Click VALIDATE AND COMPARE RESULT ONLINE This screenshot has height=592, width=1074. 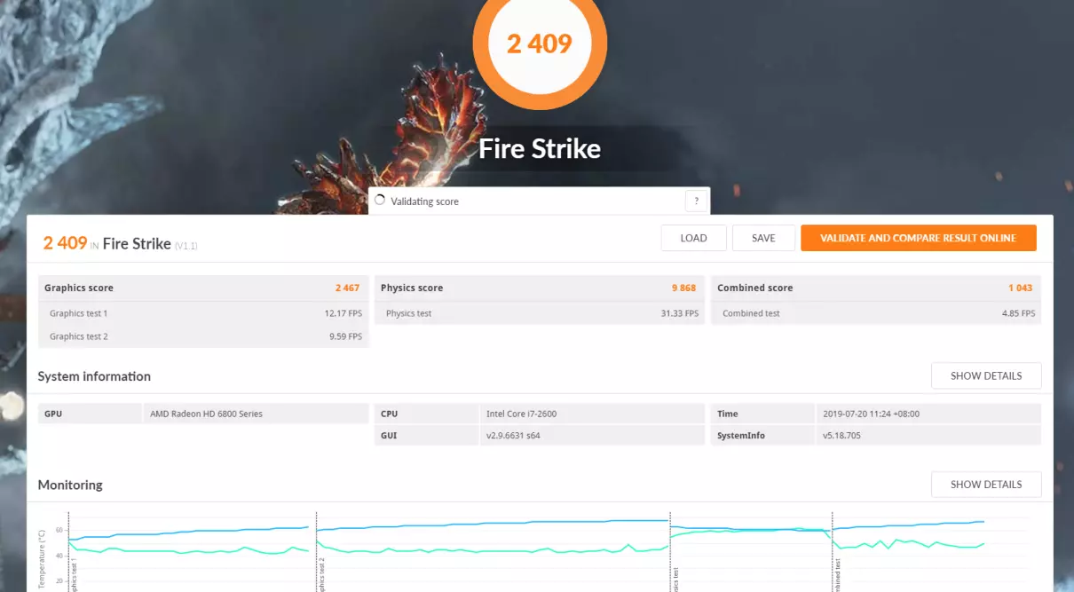pos(919,238)
